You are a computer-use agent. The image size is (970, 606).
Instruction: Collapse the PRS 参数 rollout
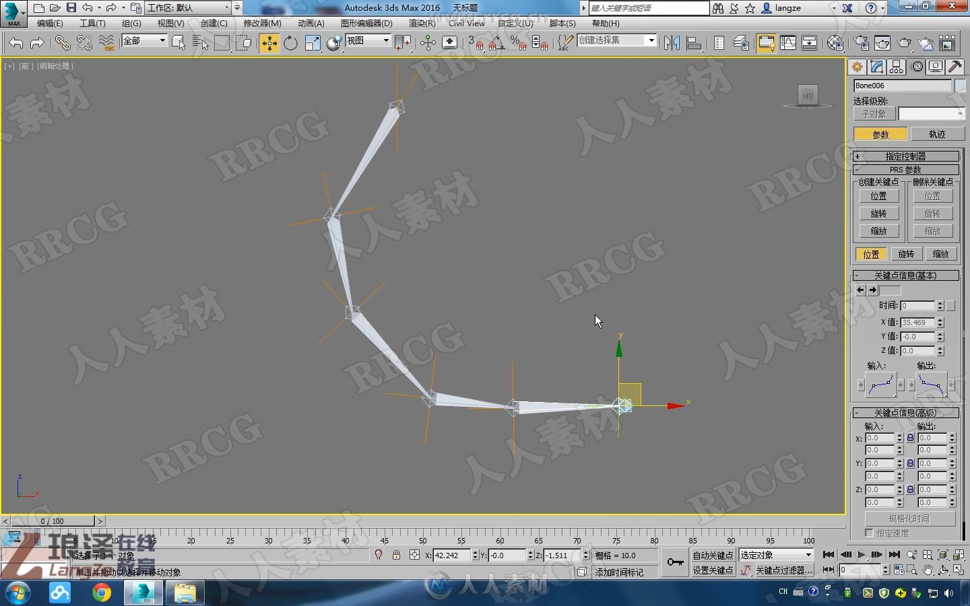click(905, 170)
